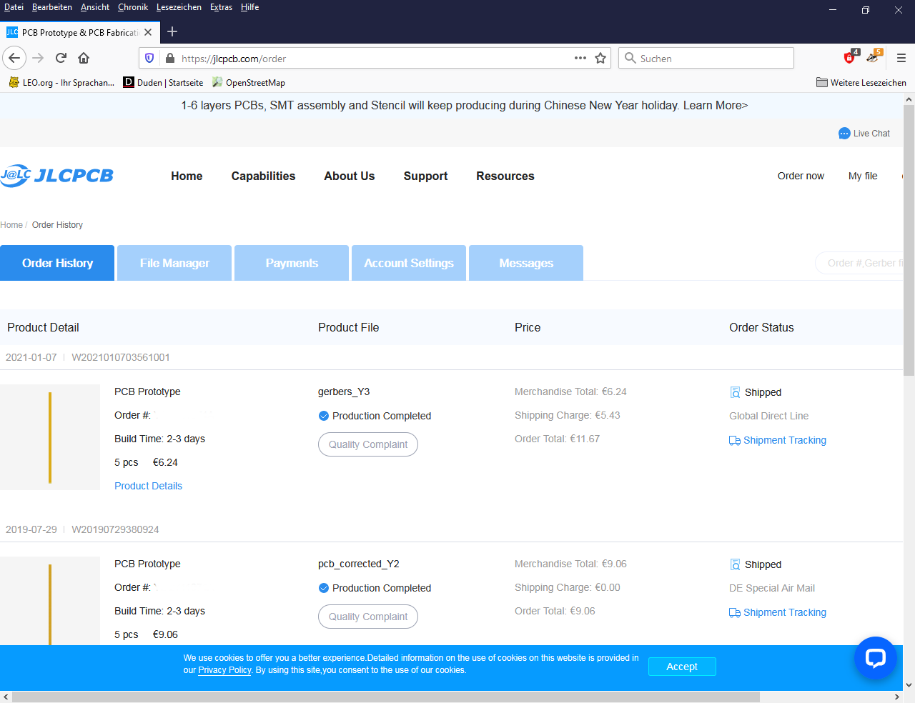This screenshot has height=703, width=915.
Task: Go to the browser home page icon
Action: [84, 58]
